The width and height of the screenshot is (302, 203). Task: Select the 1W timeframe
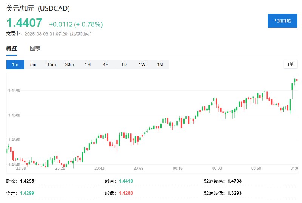pos(142,64)
